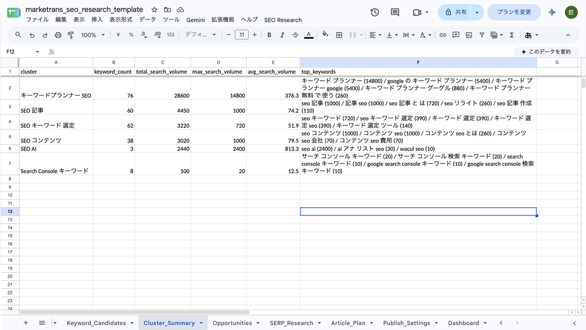This screenshot has width=586, height=330.
Task: Open the number format 123 menu
Action: [x=171, y=35]
